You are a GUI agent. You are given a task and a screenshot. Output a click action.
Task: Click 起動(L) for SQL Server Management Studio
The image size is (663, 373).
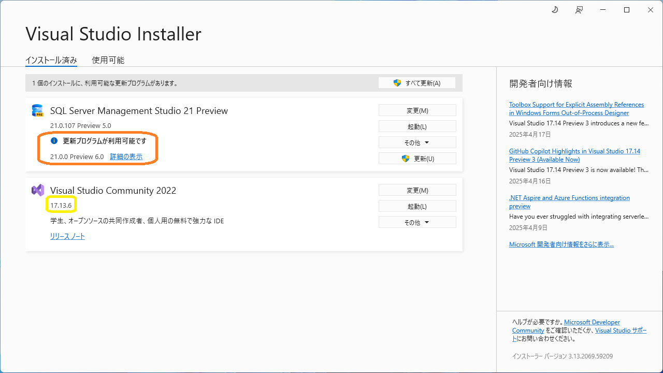(x=417, y=126)
